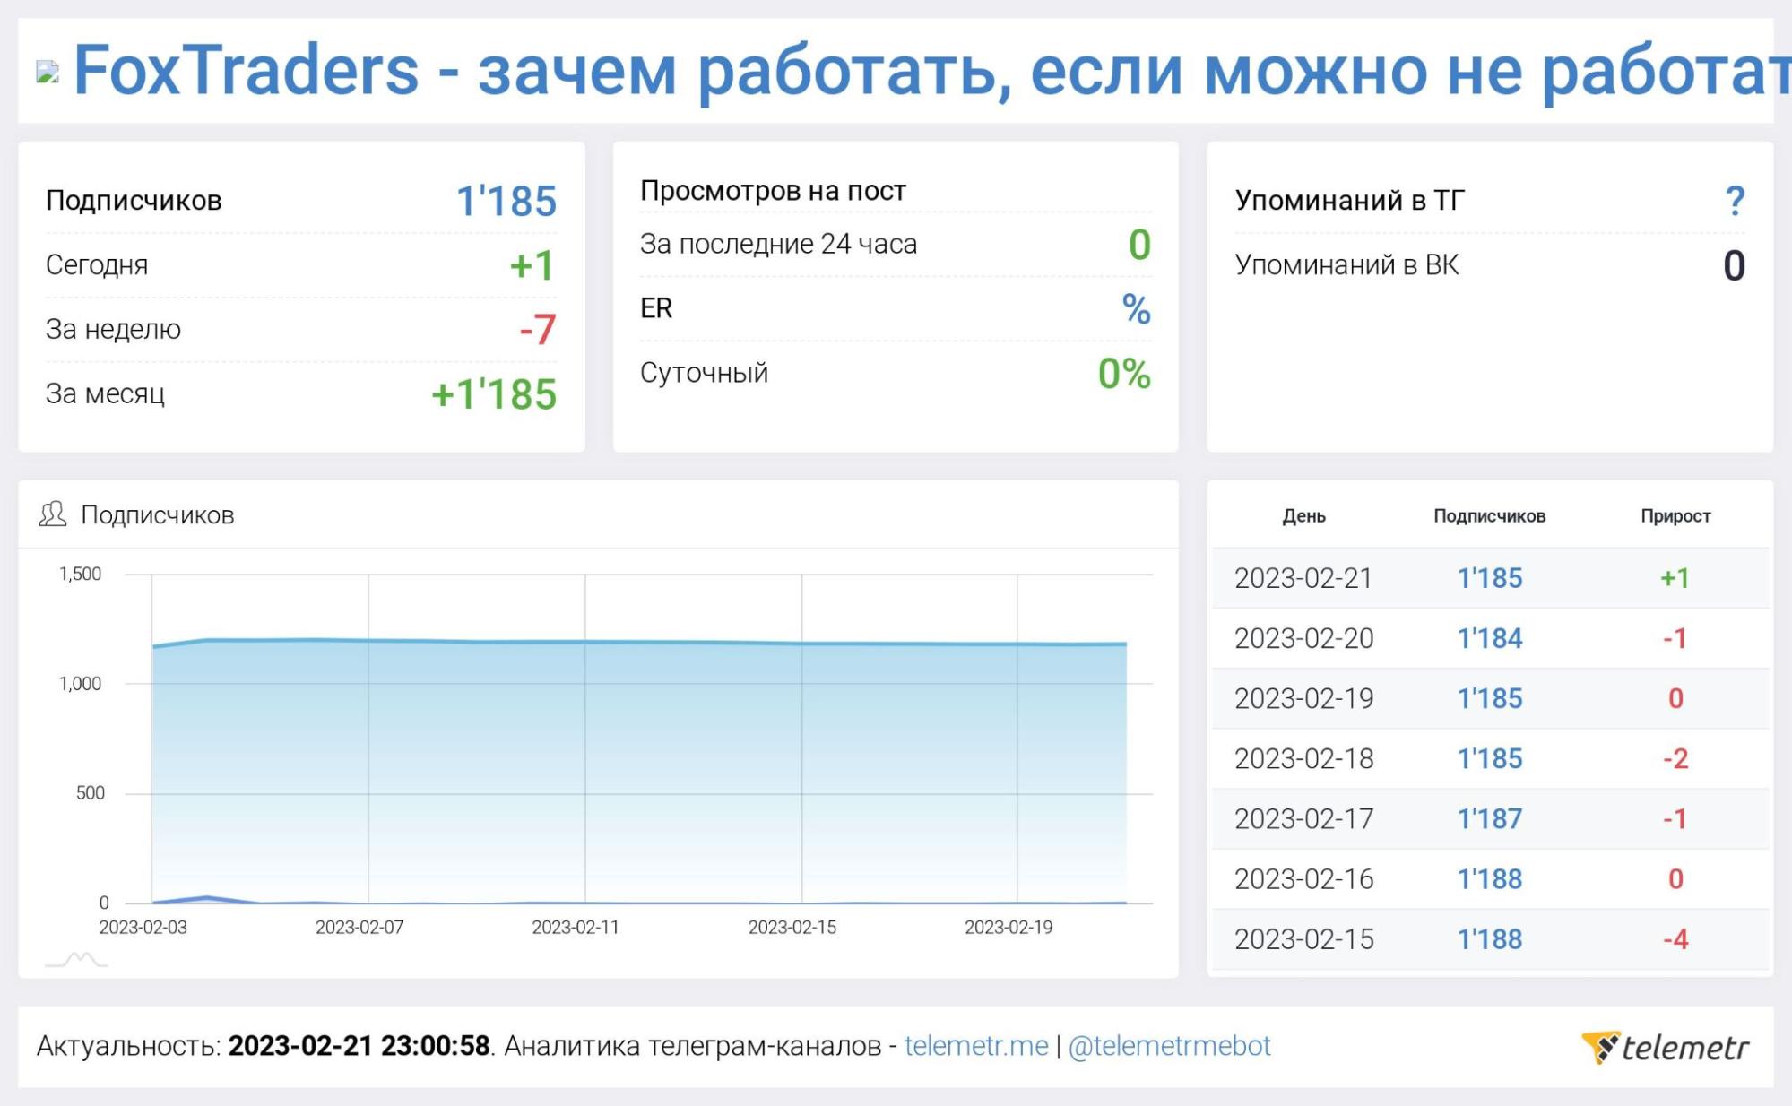Click the 'За неделю' -7 value
1792x1106 pixels.
(538, 330)
